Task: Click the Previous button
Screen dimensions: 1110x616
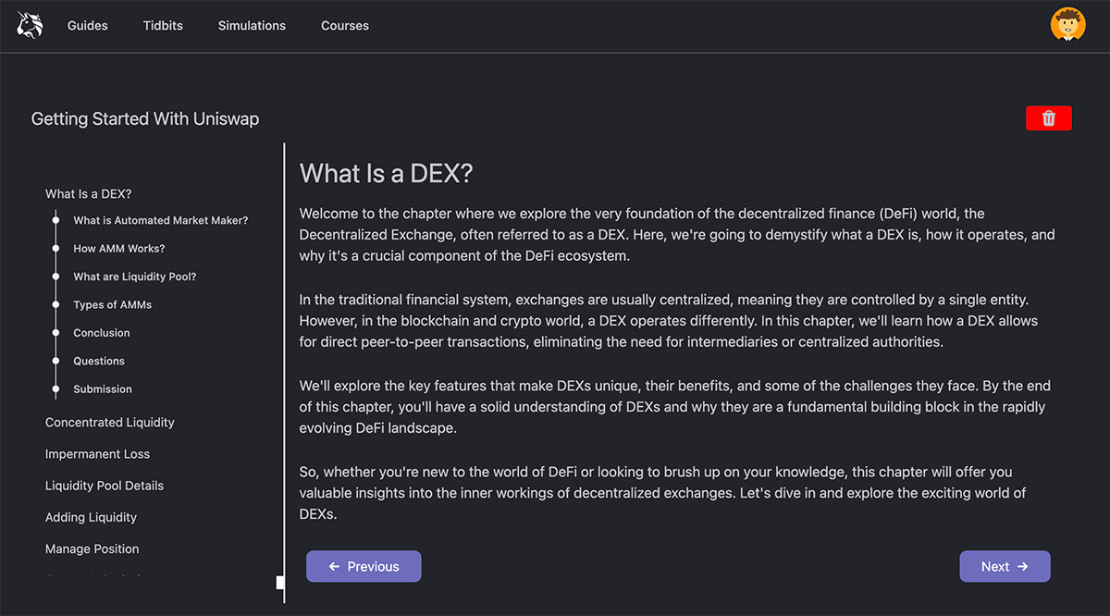Action: coord(364,567)
